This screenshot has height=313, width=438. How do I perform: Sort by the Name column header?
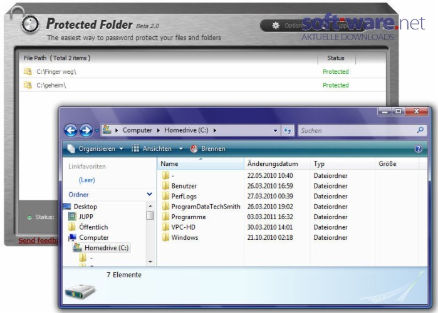pyautogui.click(x=201, y=164)
